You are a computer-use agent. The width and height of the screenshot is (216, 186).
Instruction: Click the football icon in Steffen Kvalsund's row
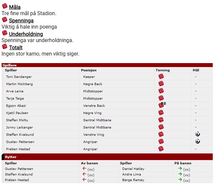198,134
